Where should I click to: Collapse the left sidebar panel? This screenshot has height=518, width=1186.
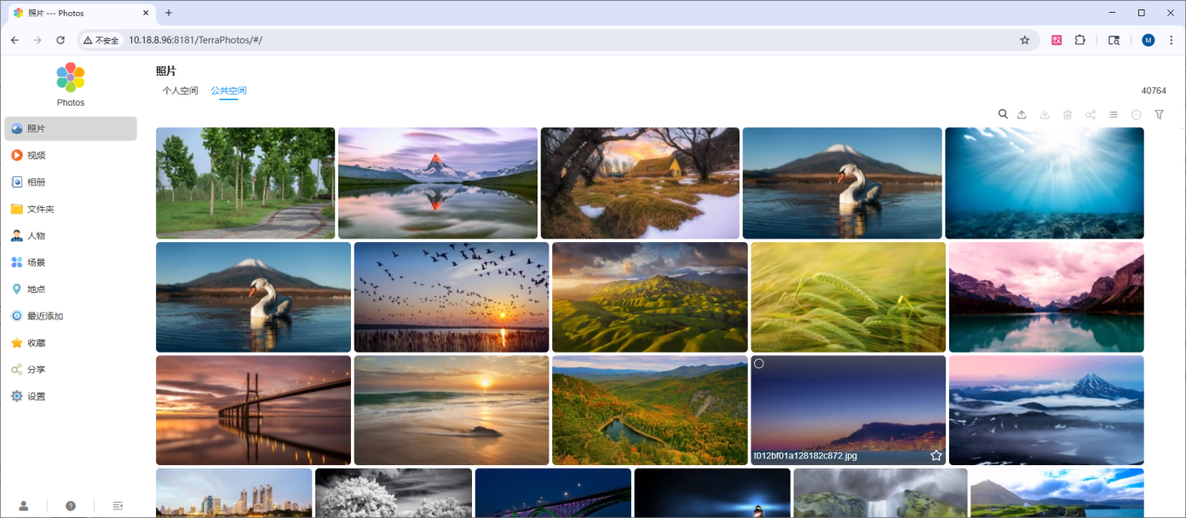(118, 506)
